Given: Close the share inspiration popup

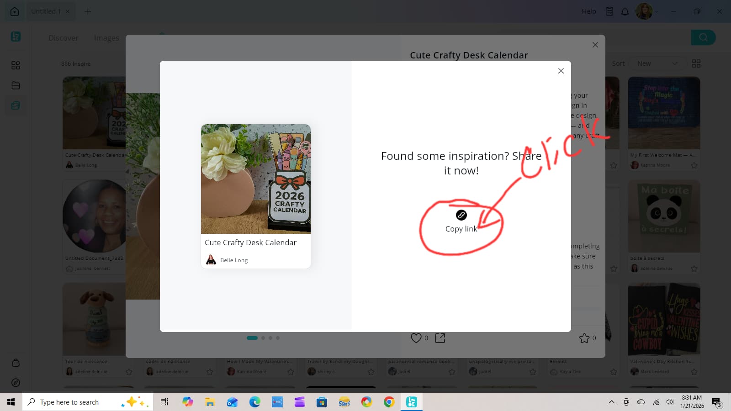Looking at the screenshot, I should tap(561, 71).
